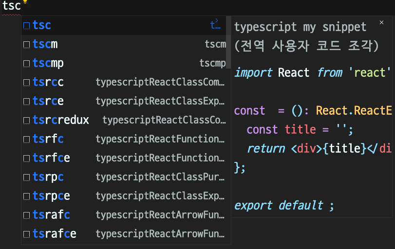The image size is (395, 249).
Task: Click the snippet icon beside tsc
Action: pyautogui.click(x=26, y=26)
